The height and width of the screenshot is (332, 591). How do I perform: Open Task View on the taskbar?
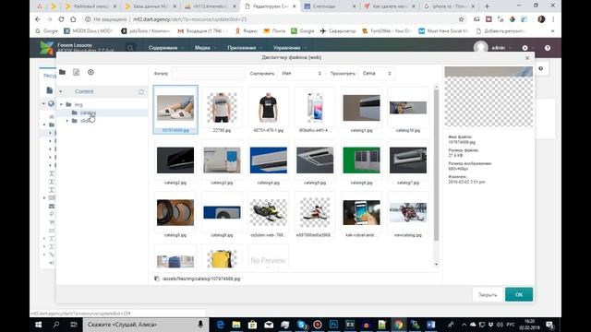click(x=74, y=325)
